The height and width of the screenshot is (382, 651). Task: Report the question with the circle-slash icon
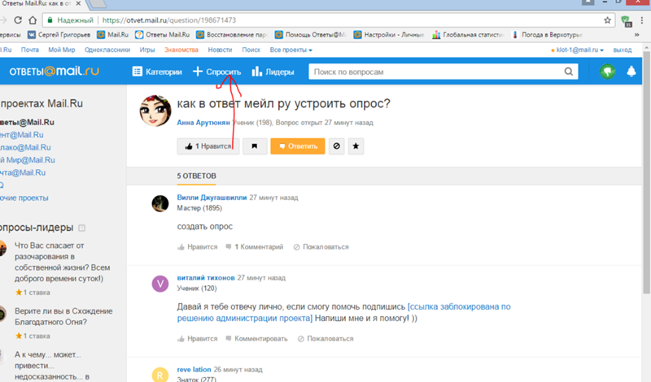coord(337,146)
